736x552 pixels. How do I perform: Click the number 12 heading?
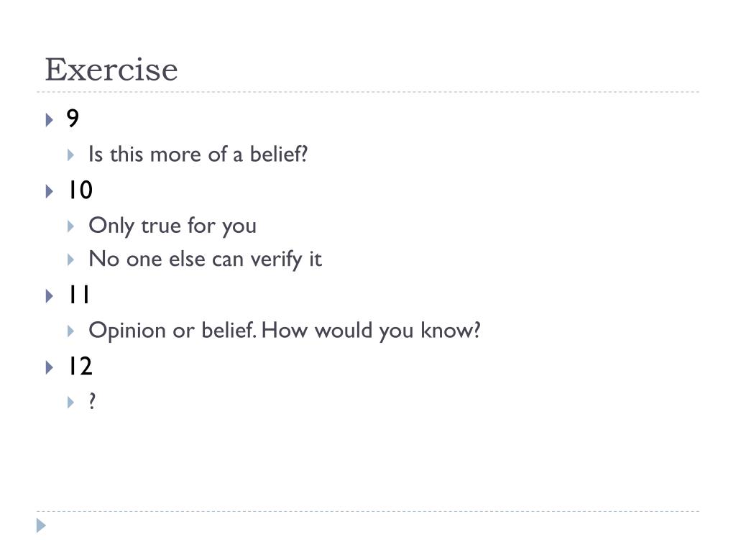(x=80, y=366)
